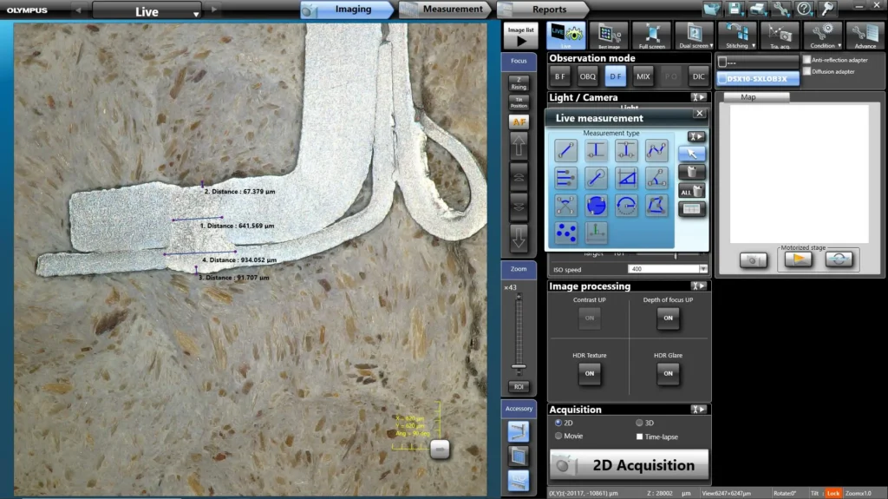888x499 pixels.
Task: Open the Dual screen dropdown
Action: (x=695, y=36)
